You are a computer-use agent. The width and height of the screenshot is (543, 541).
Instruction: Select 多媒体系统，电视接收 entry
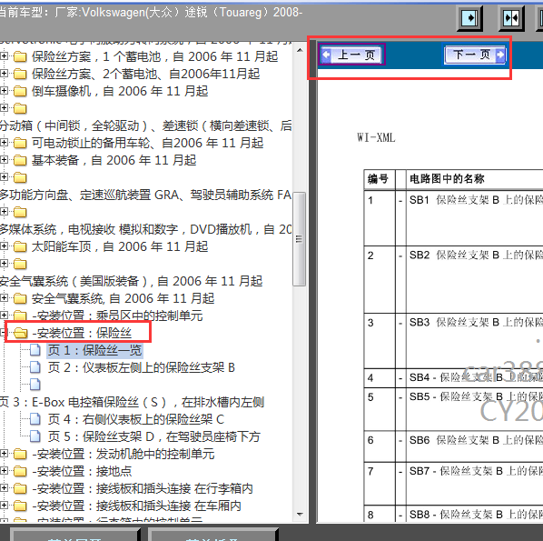[x=145, y=229]
